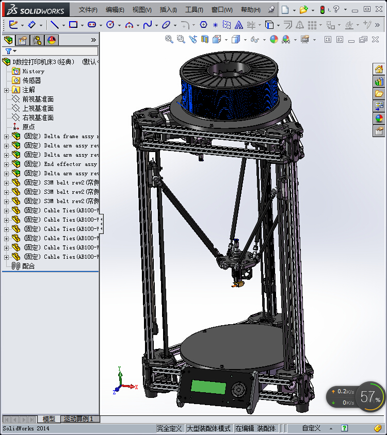Viewport: 387px width, 435px height.
Task: Click the status bar yellow tag icon
Action: pos(377,428)
